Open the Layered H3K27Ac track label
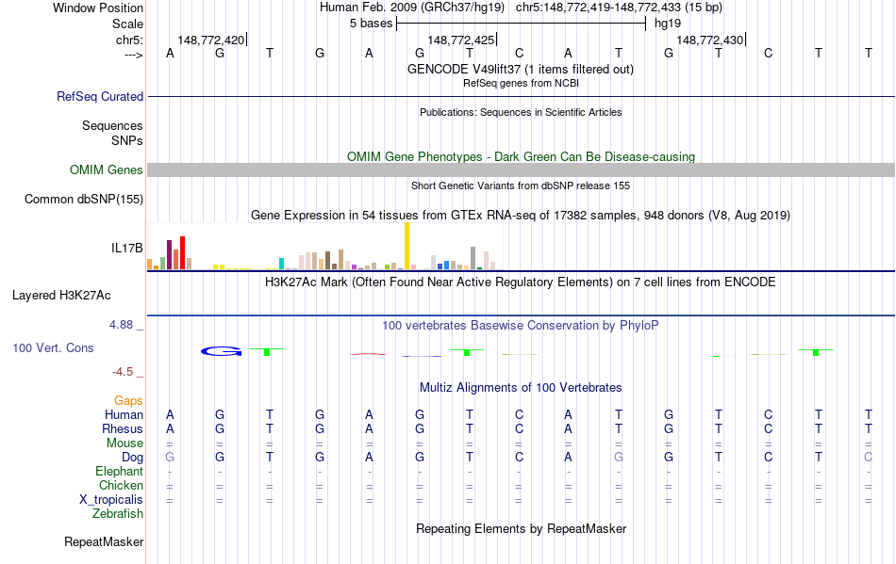 coord(61,296)
